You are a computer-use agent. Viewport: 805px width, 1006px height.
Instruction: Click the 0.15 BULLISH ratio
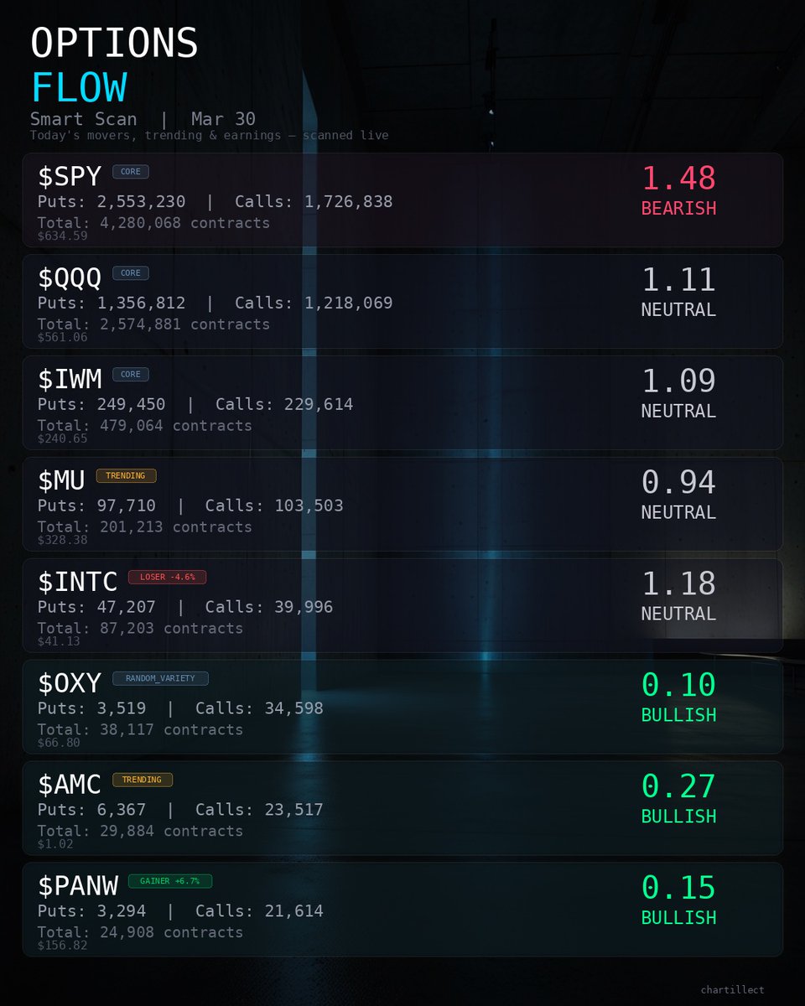[678, 900]
